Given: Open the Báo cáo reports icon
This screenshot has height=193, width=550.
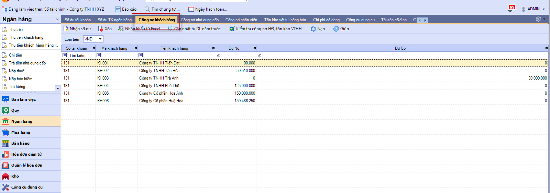Looking at the screenshot, I should [118, 9].
